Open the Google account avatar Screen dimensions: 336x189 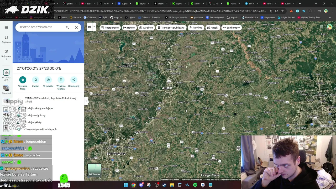[330, 27]
